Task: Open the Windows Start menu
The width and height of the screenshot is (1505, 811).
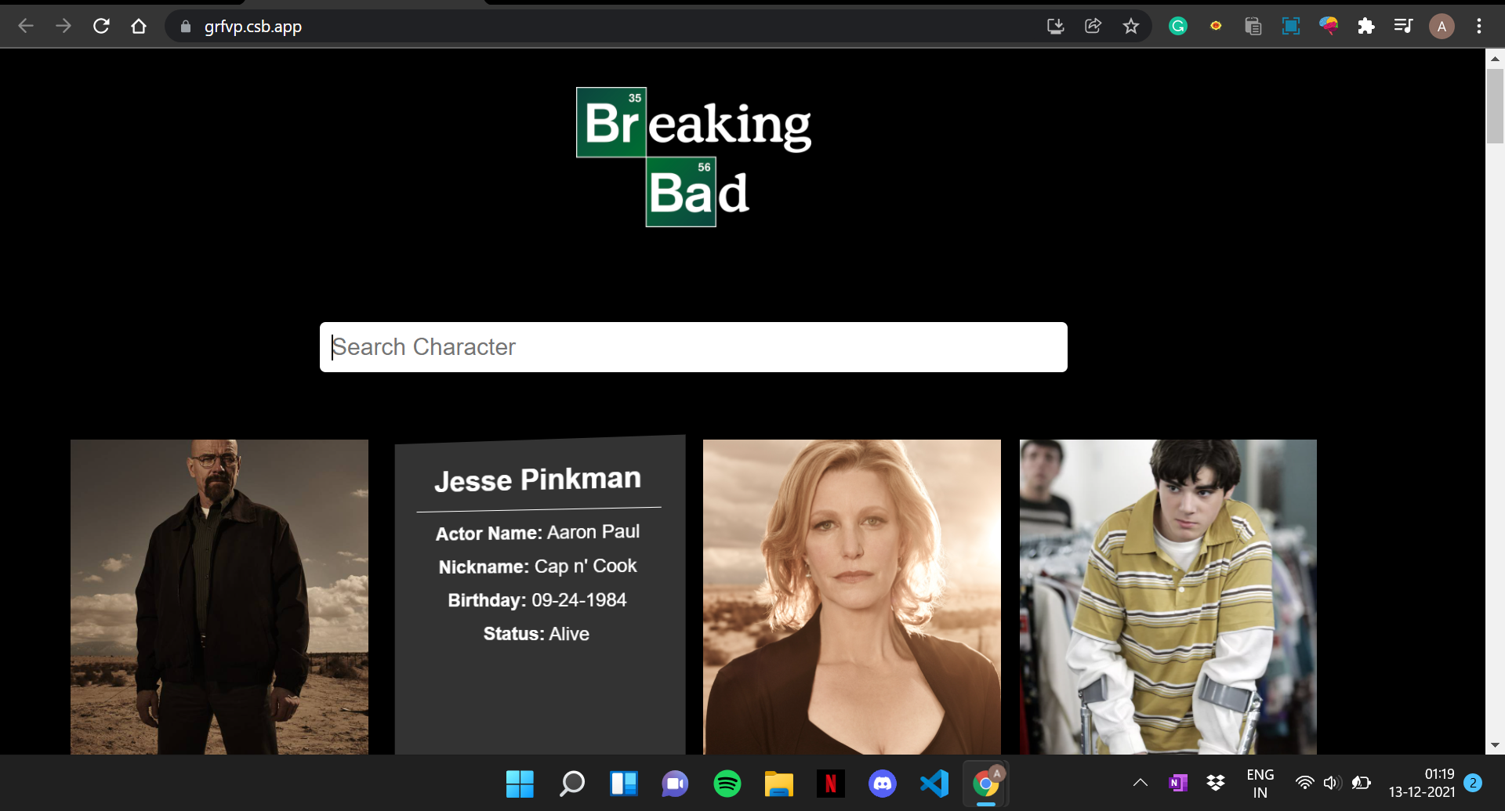Action: point(519,783)
